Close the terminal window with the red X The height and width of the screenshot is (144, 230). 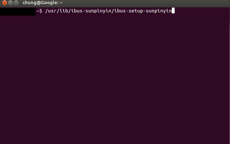tap(4, 3)
